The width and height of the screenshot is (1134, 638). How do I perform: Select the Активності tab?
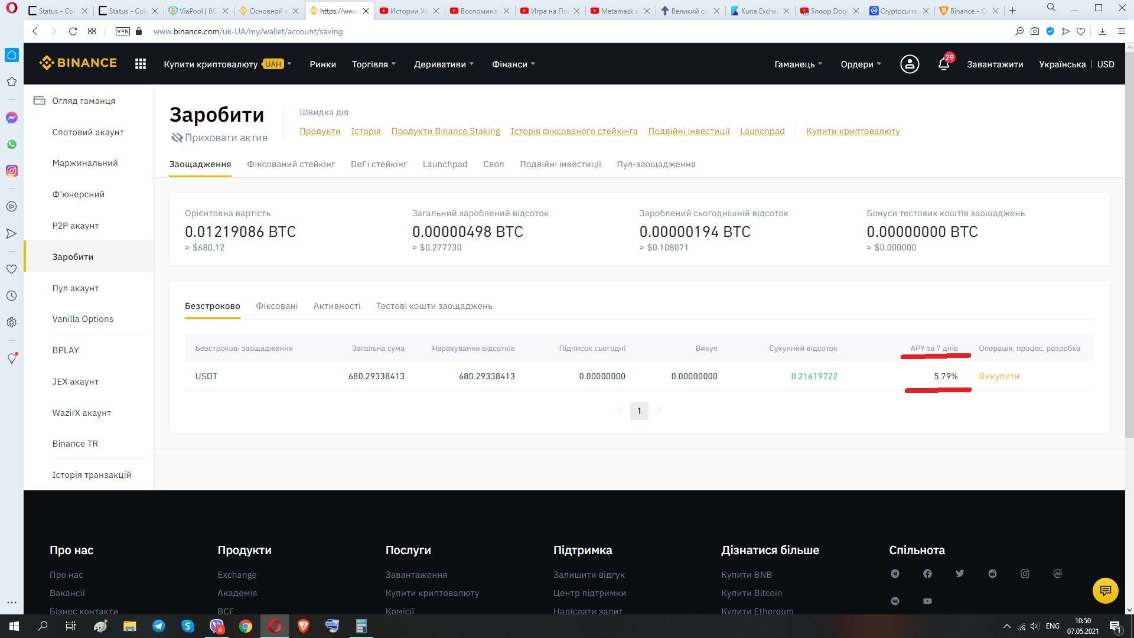pyautogui.click(x=337, y=306)
